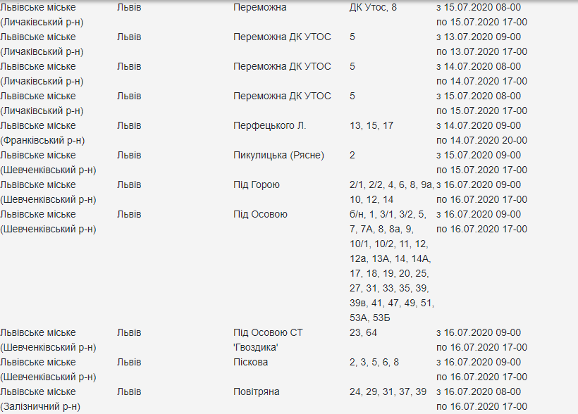This screenshot has height=414, width=578.
Task: Click start time "з 13.07.2020 09-00"
Action: click(x=479, y=37)
